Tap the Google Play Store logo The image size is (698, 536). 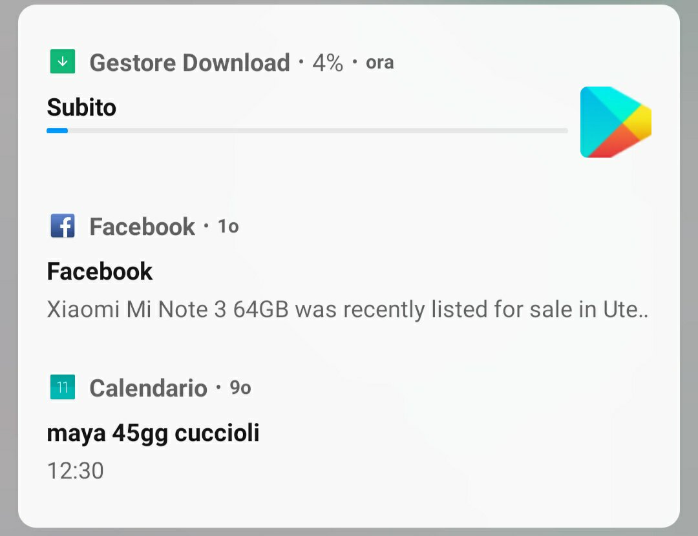(615, 122)
